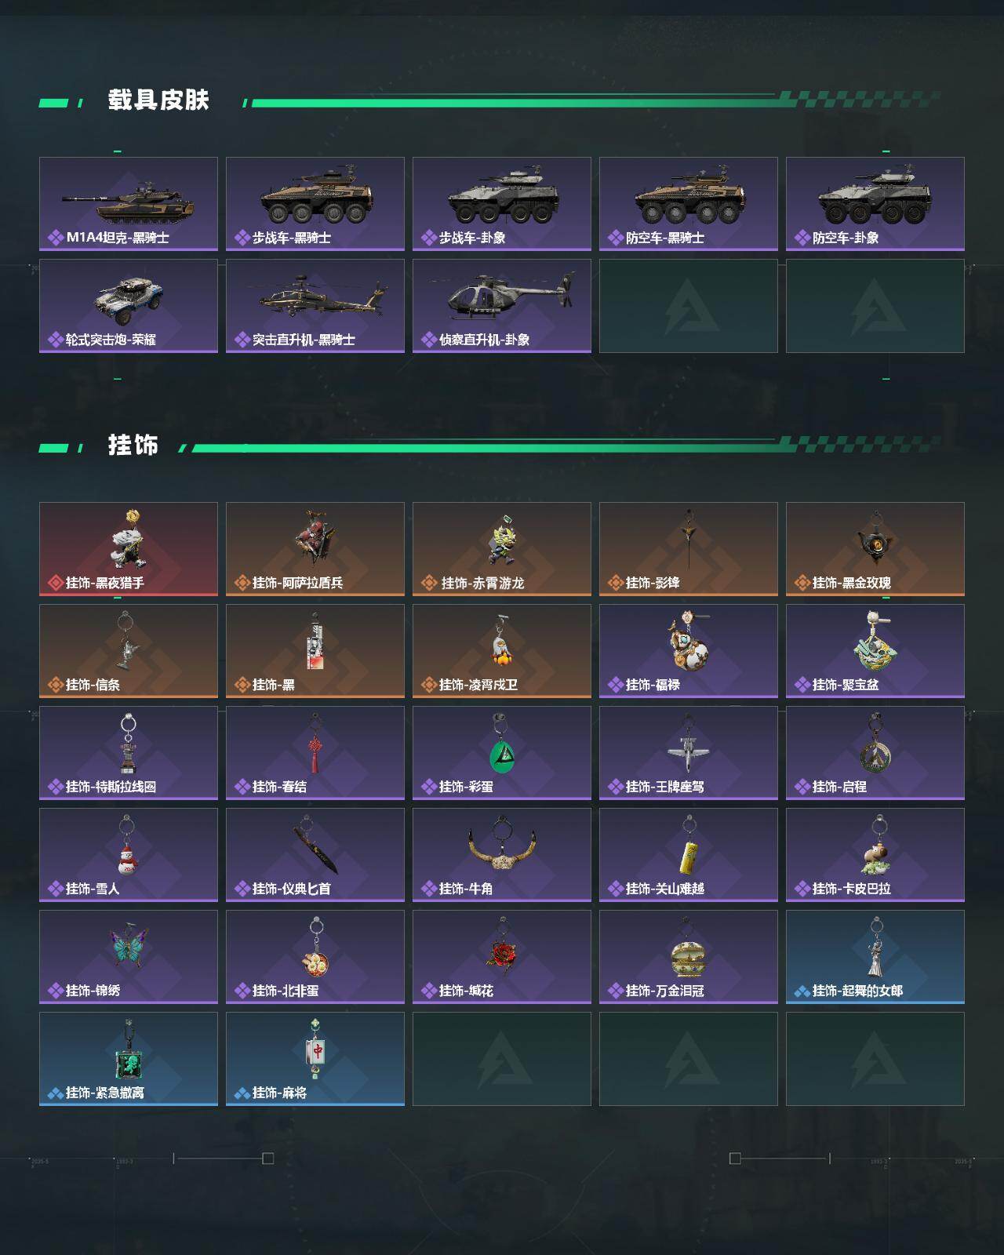Choose the 挂饰-麻将 mahjong tile charm
The width and height of the screenshot is (1004, 1255).
coord(315,1059)
